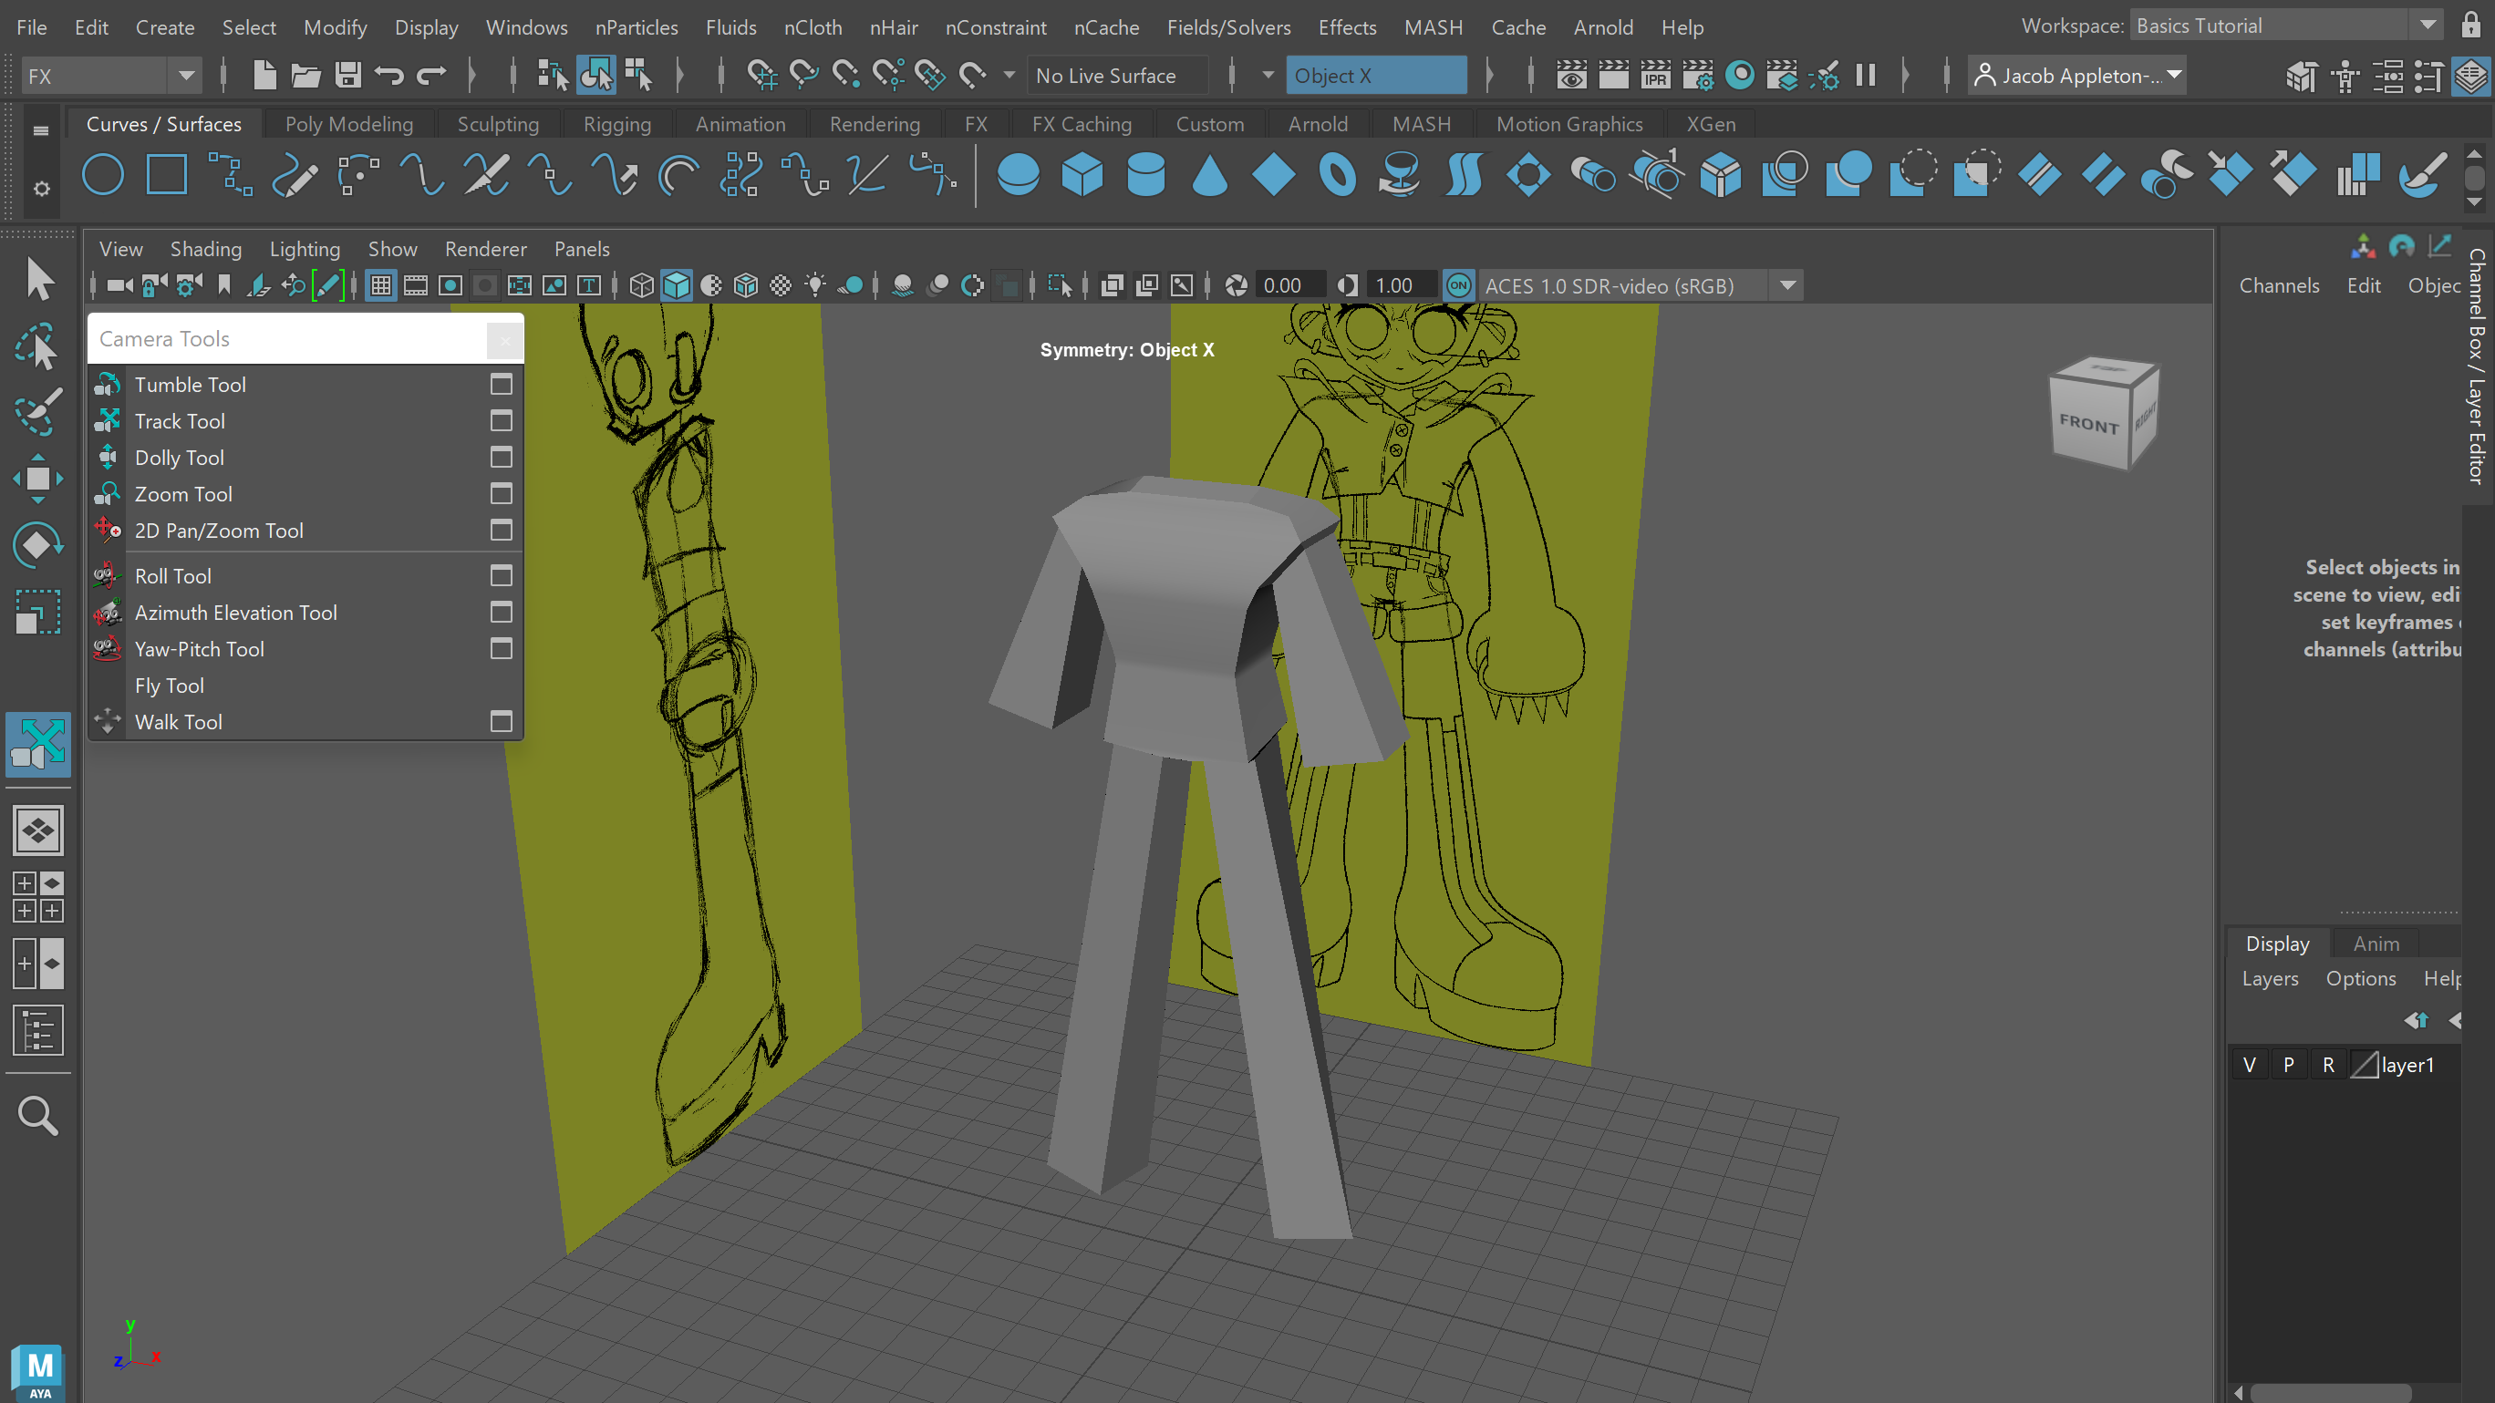Click the Save scene icon
This screenshot has width=2495, height=1403.
point(347,75)
